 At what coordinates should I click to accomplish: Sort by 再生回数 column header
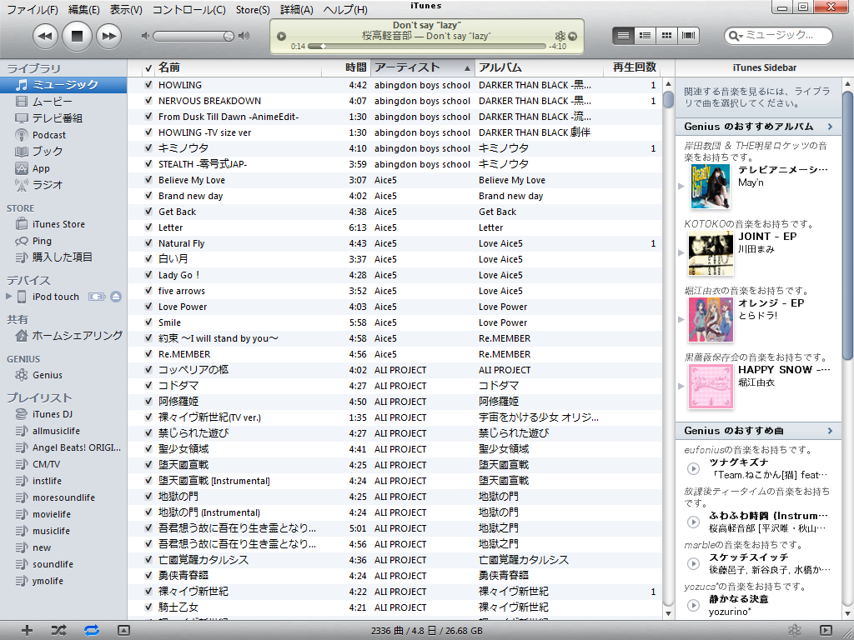click(x=632, y=67)
